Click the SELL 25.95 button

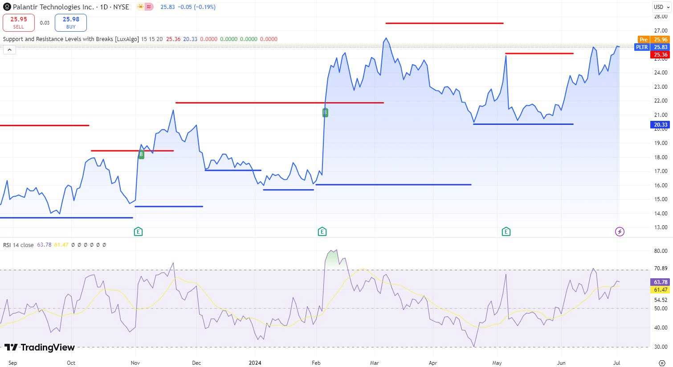click(x=18, y=22)
